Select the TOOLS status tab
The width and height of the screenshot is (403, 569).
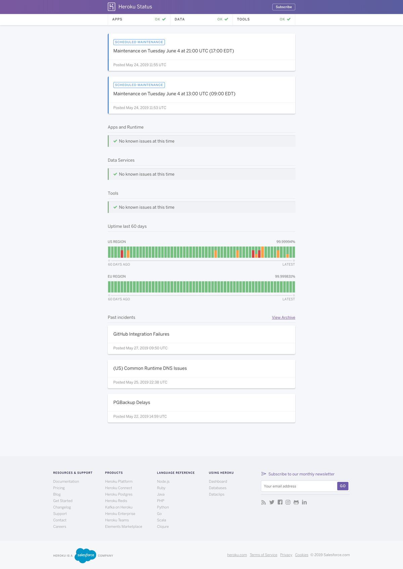coord(264,19)
